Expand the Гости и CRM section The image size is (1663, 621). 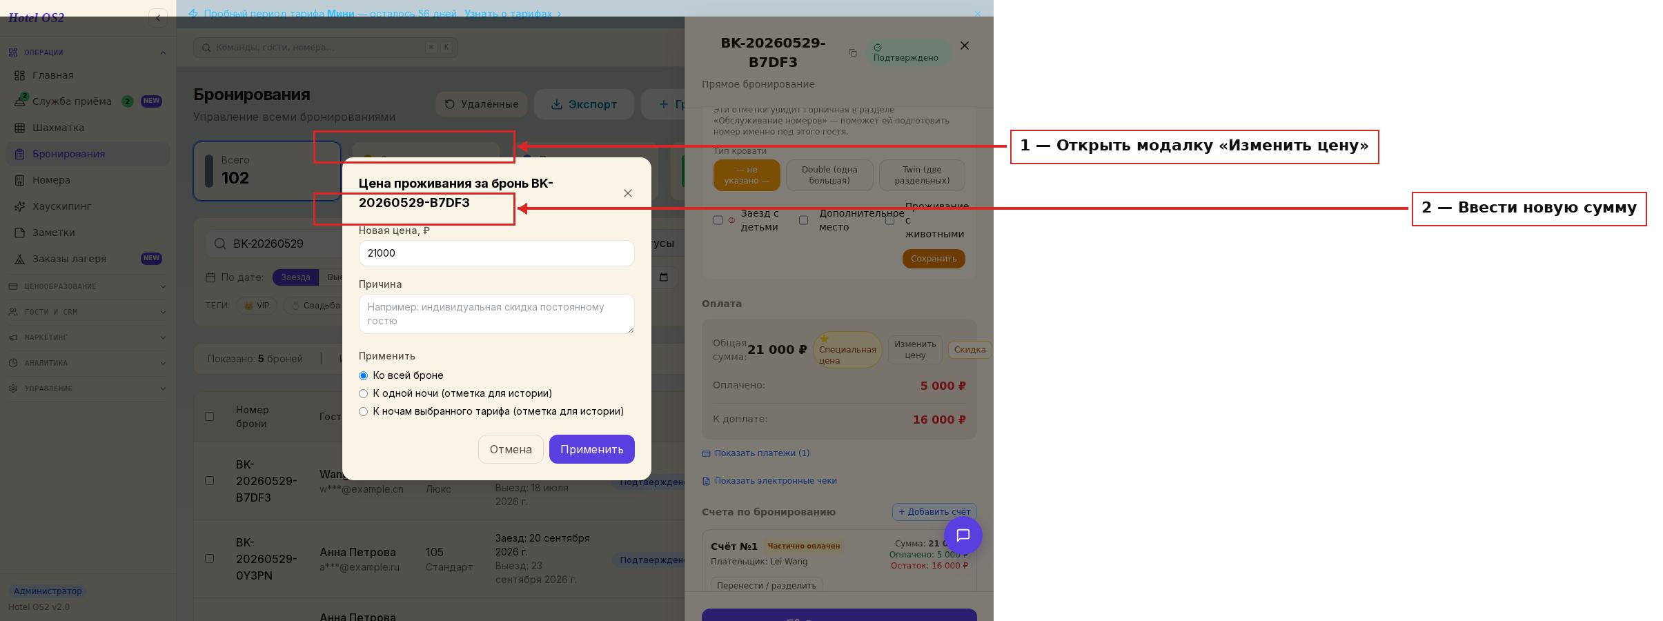[88, 312]
